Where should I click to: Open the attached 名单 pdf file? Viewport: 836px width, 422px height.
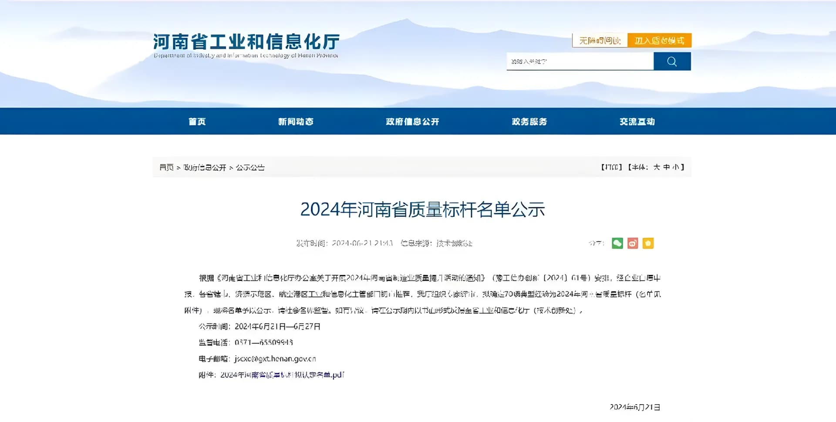[282, 375]
